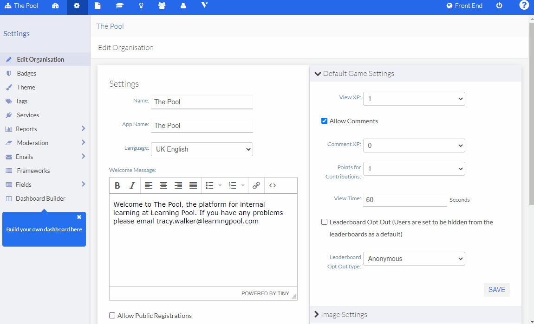Select Theme in the Settings sidebar

click(27, 87)
